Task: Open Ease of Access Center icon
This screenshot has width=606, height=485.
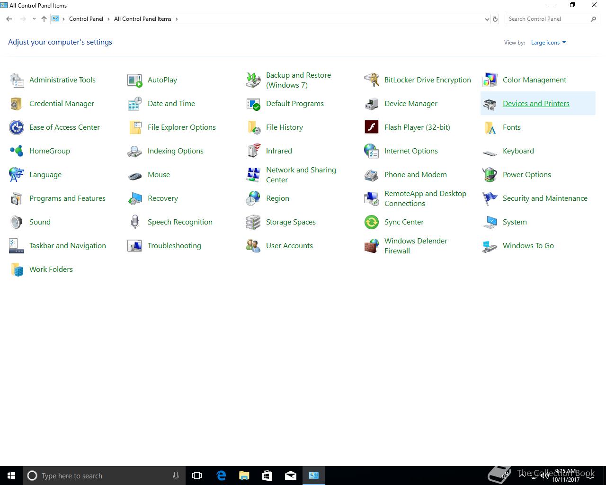Action: pyautogui.click(x=17, y=127)
